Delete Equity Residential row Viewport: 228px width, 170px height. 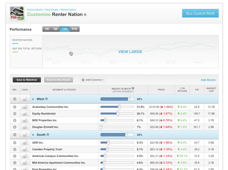click(x=15, y=114)
